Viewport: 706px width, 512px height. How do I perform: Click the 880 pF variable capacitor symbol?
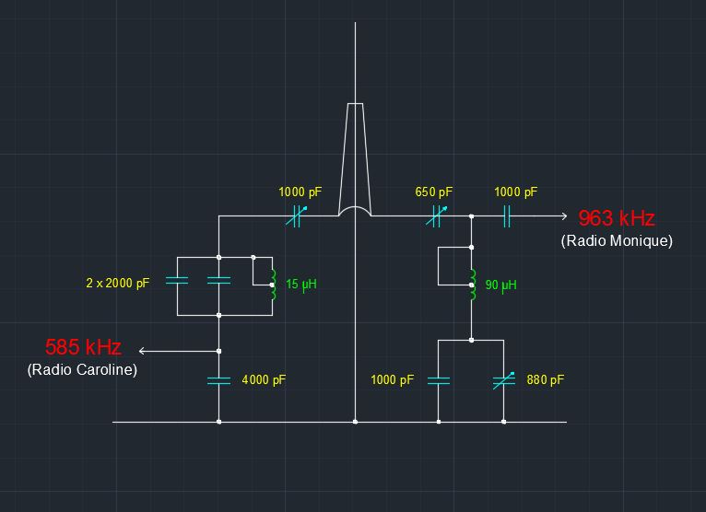[x=503, y=380]
